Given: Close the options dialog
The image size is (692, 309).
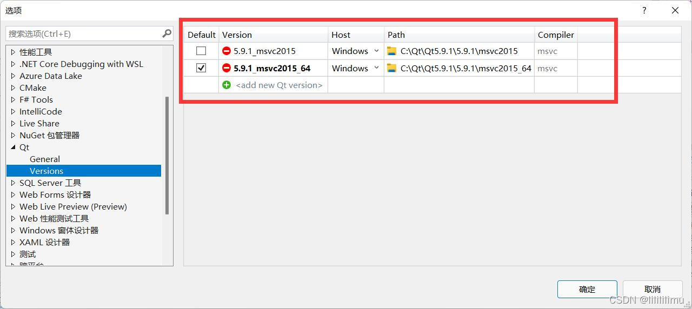Looking at the screenshot, I should click(x=675, y=10).
